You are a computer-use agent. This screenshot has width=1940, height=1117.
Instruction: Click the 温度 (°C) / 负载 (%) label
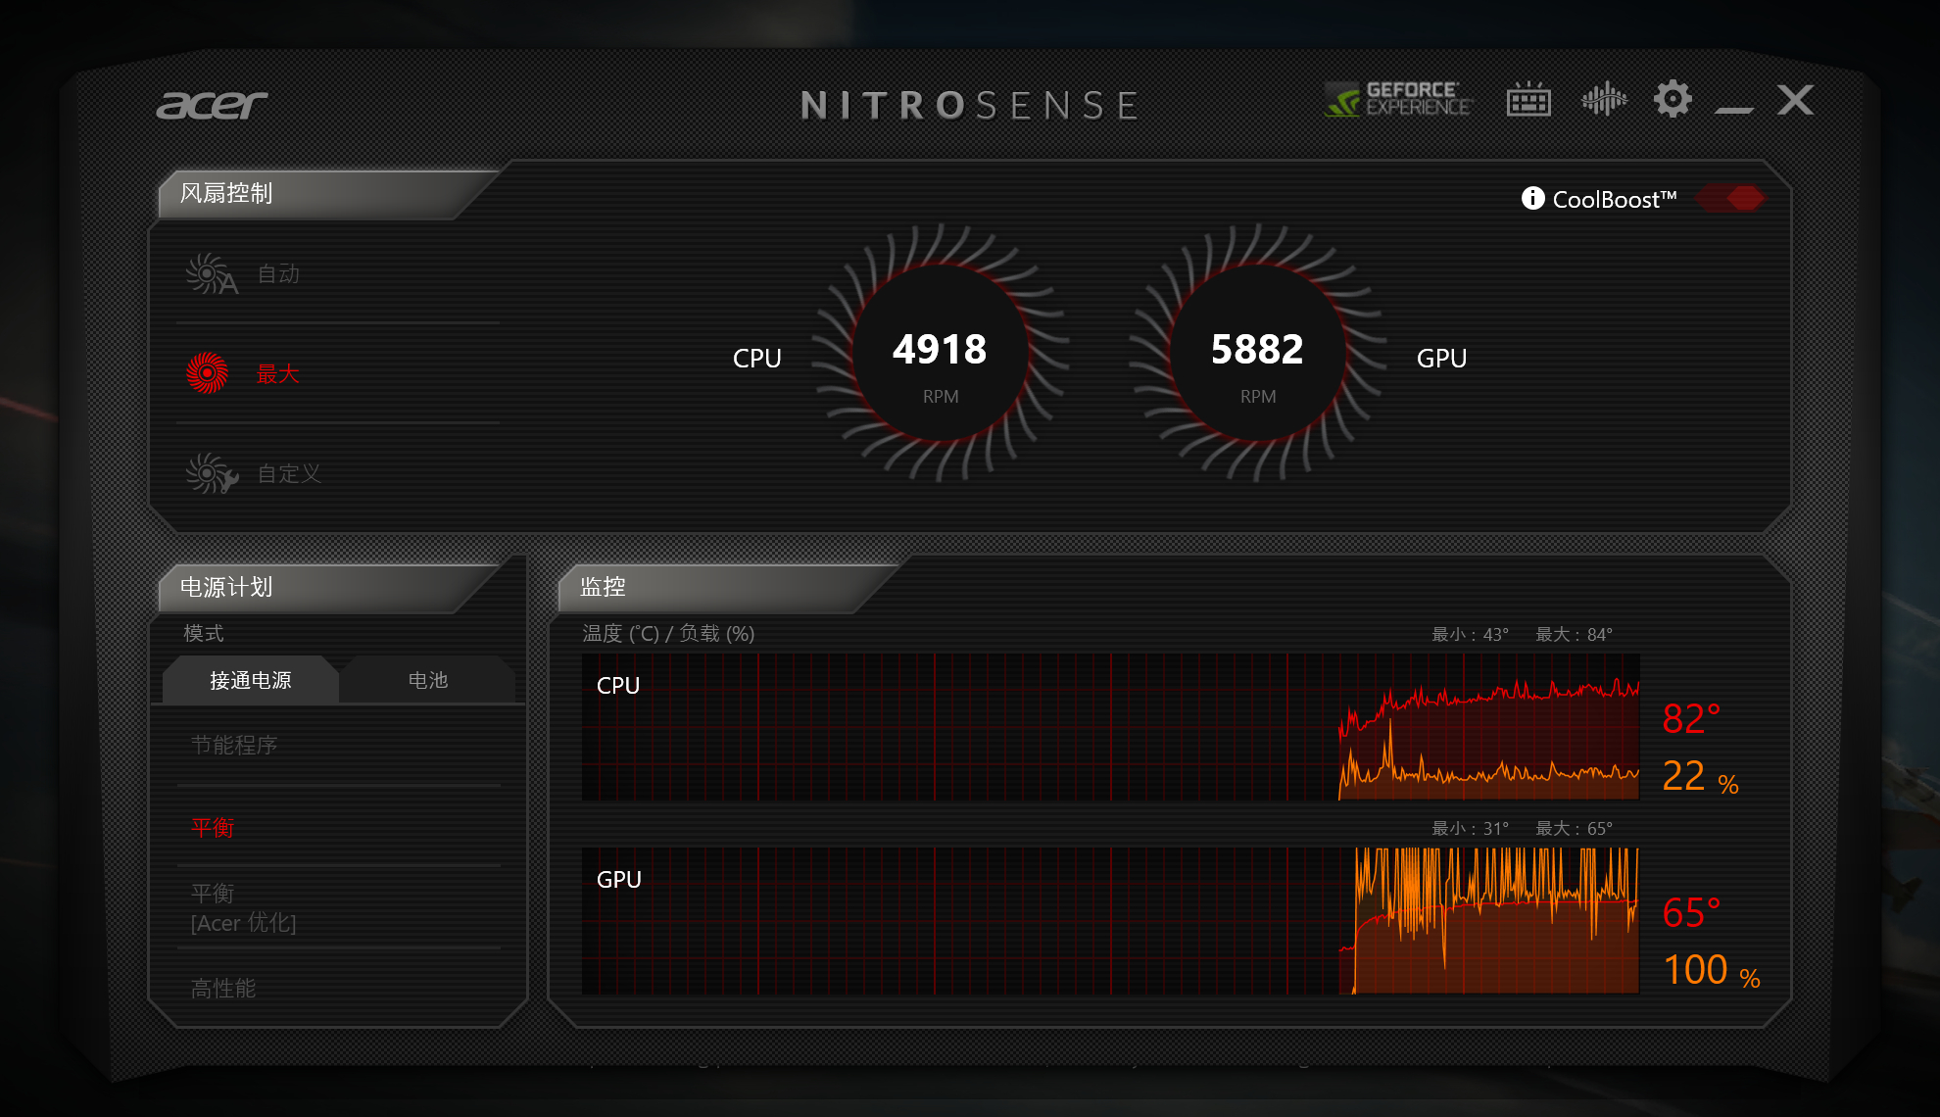[x=668, y=634]
